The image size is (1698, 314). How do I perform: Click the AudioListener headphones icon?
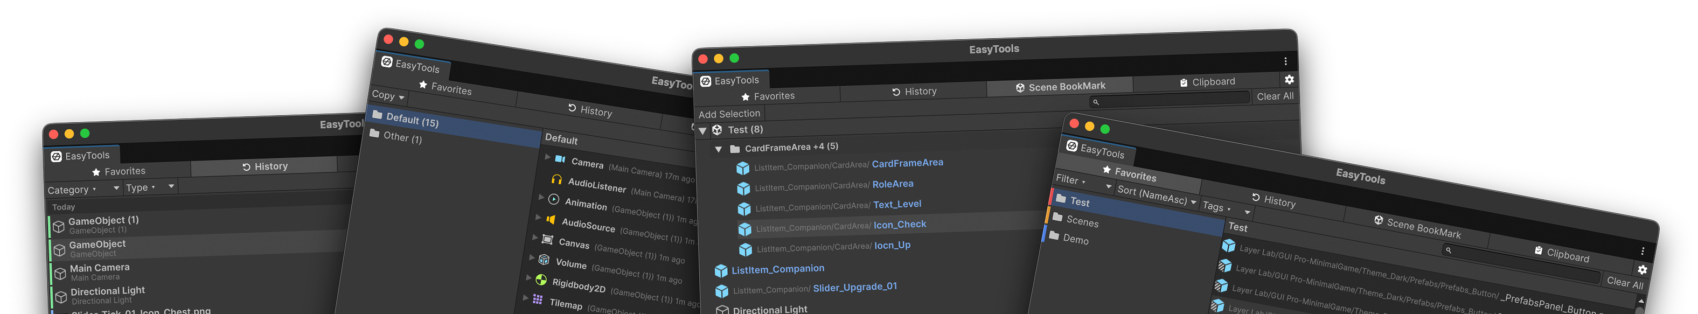557,179
